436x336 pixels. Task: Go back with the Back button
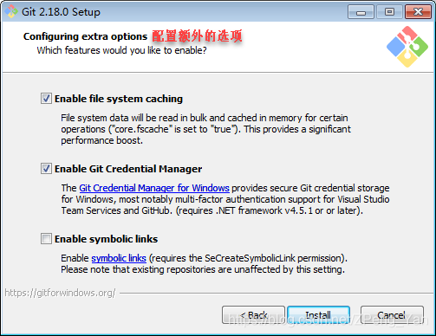[253, 315]
